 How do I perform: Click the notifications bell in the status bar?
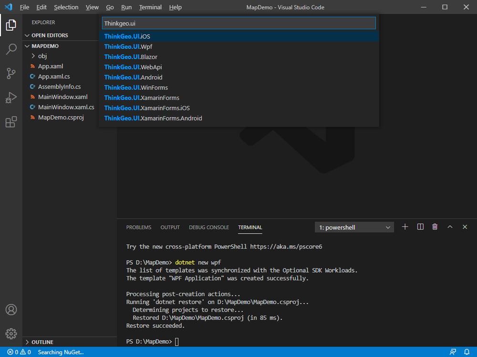click(x=467, y=352)
